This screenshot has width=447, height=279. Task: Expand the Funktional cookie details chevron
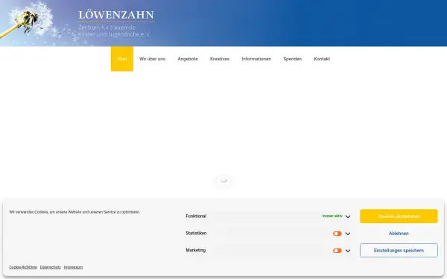(348, 217)
